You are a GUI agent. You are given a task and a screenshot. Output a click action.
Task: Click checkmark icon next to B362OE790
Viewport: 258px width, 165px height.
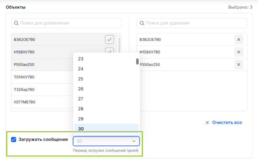[109, 39]
